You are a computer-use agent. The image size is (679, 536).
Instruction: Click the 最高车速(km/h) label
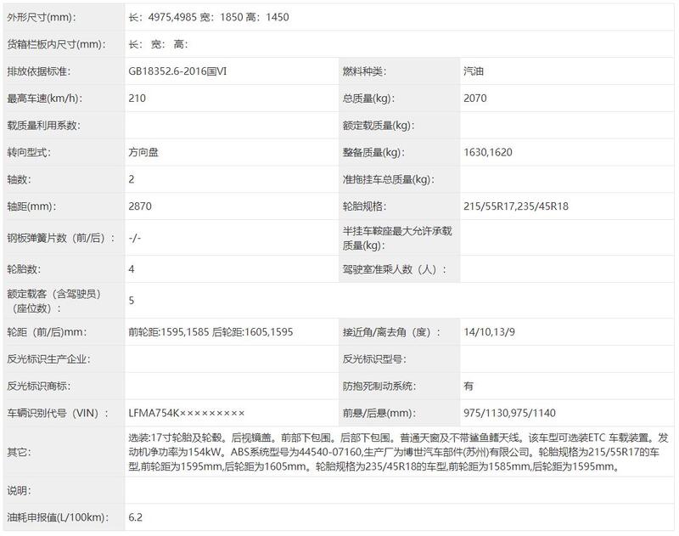point(45,99)
